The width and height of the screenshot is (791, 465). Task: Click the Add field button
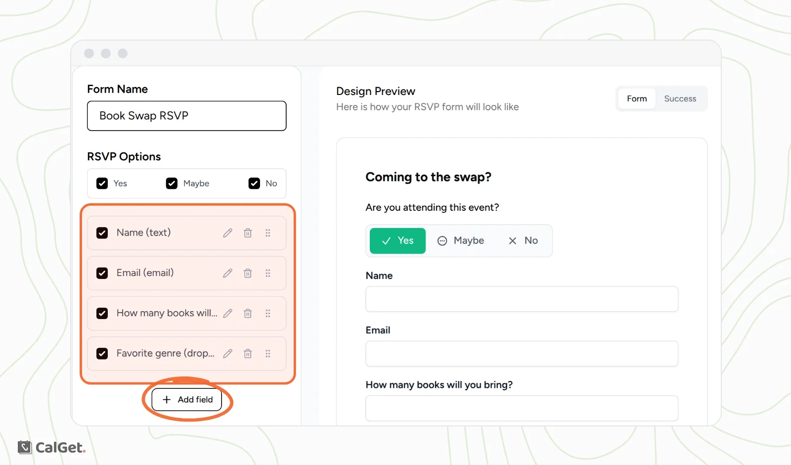point(187,400)
